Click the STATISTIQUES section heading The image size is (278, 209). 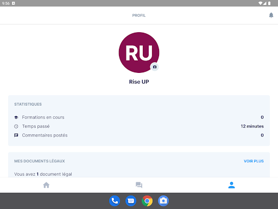click(x=28, y=104)
